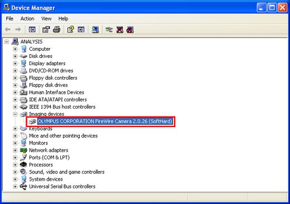Click the Mice and other pointing devices icon
This screenshot has height=204, width=290.
[x=23, y=136]
